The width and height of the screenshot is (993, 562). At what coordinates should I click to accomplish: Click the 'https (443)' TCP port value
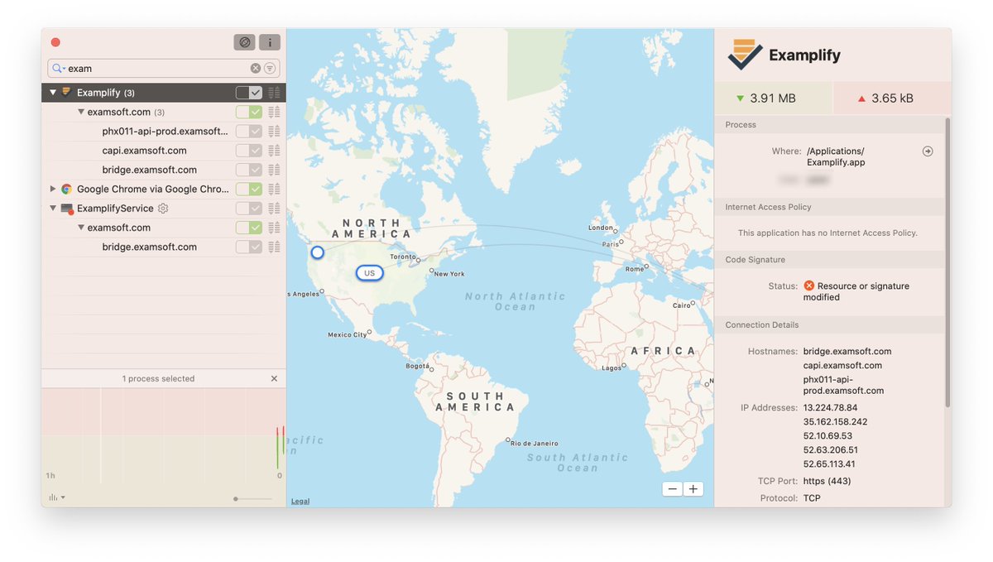coord(827,481)
